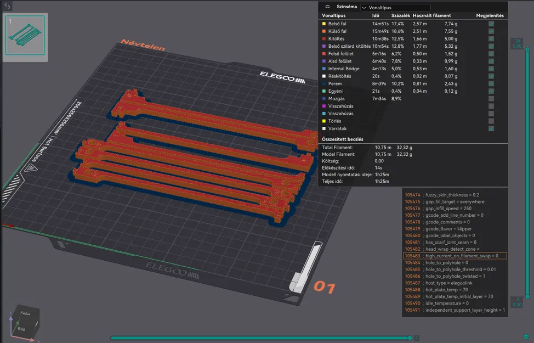Enable Mozgás display checkbox
Image resolution: width=534 pixels, height=343 pixels.
[x=491, y=99]
